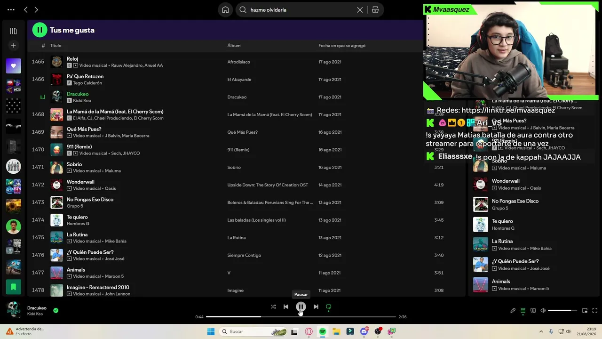Mute the Spotify volume speaker icon

click(543, 311)
